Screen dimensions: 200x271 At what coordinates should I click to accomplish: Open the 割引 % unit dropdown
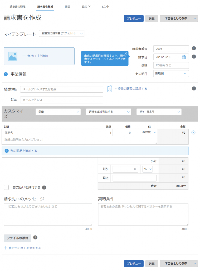[x=148, y=169]
